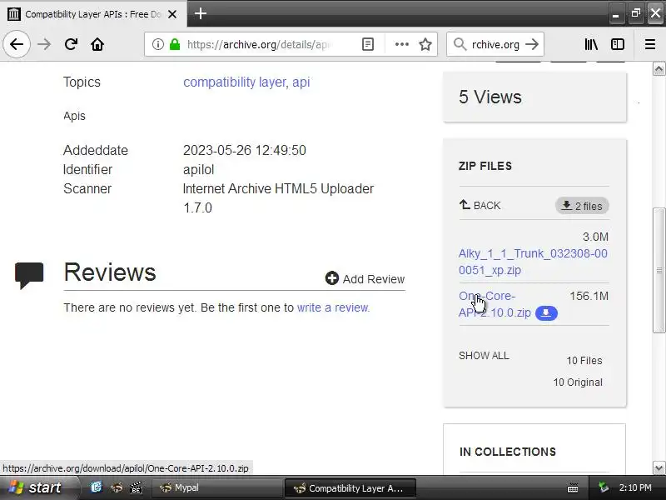This screenshot has height=500, width=666.
Task: Click the green tray notification icon
Action: (603, 487)
